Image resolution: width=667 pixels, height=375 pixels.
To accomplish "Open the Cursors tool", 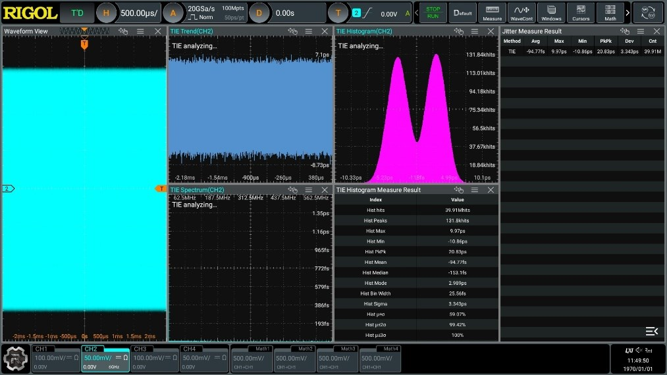I will (581, 12).
